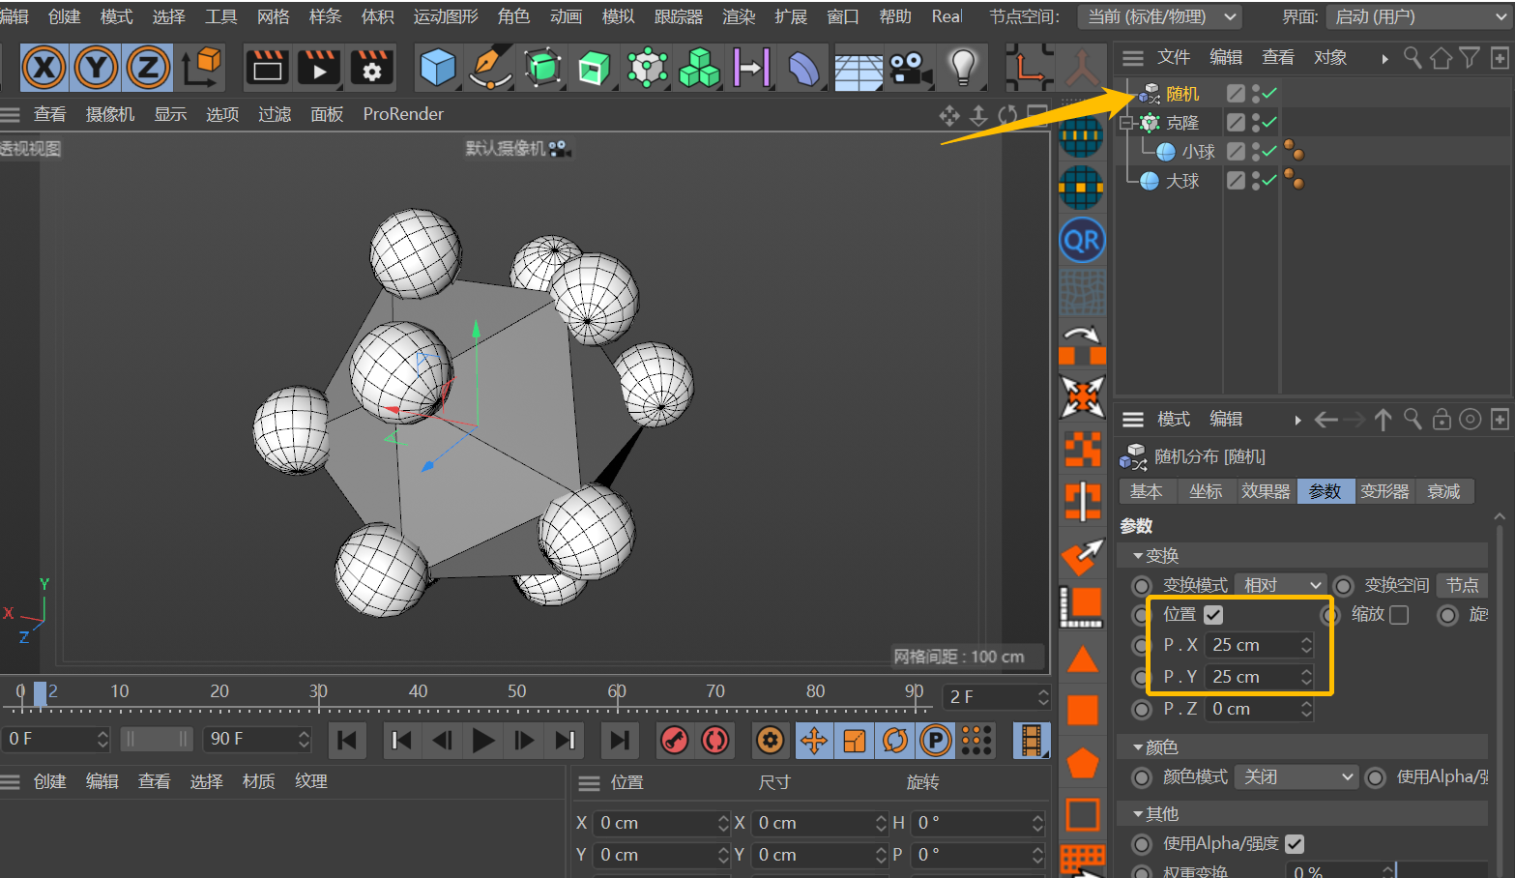Go to end of animation

[620, 741]
